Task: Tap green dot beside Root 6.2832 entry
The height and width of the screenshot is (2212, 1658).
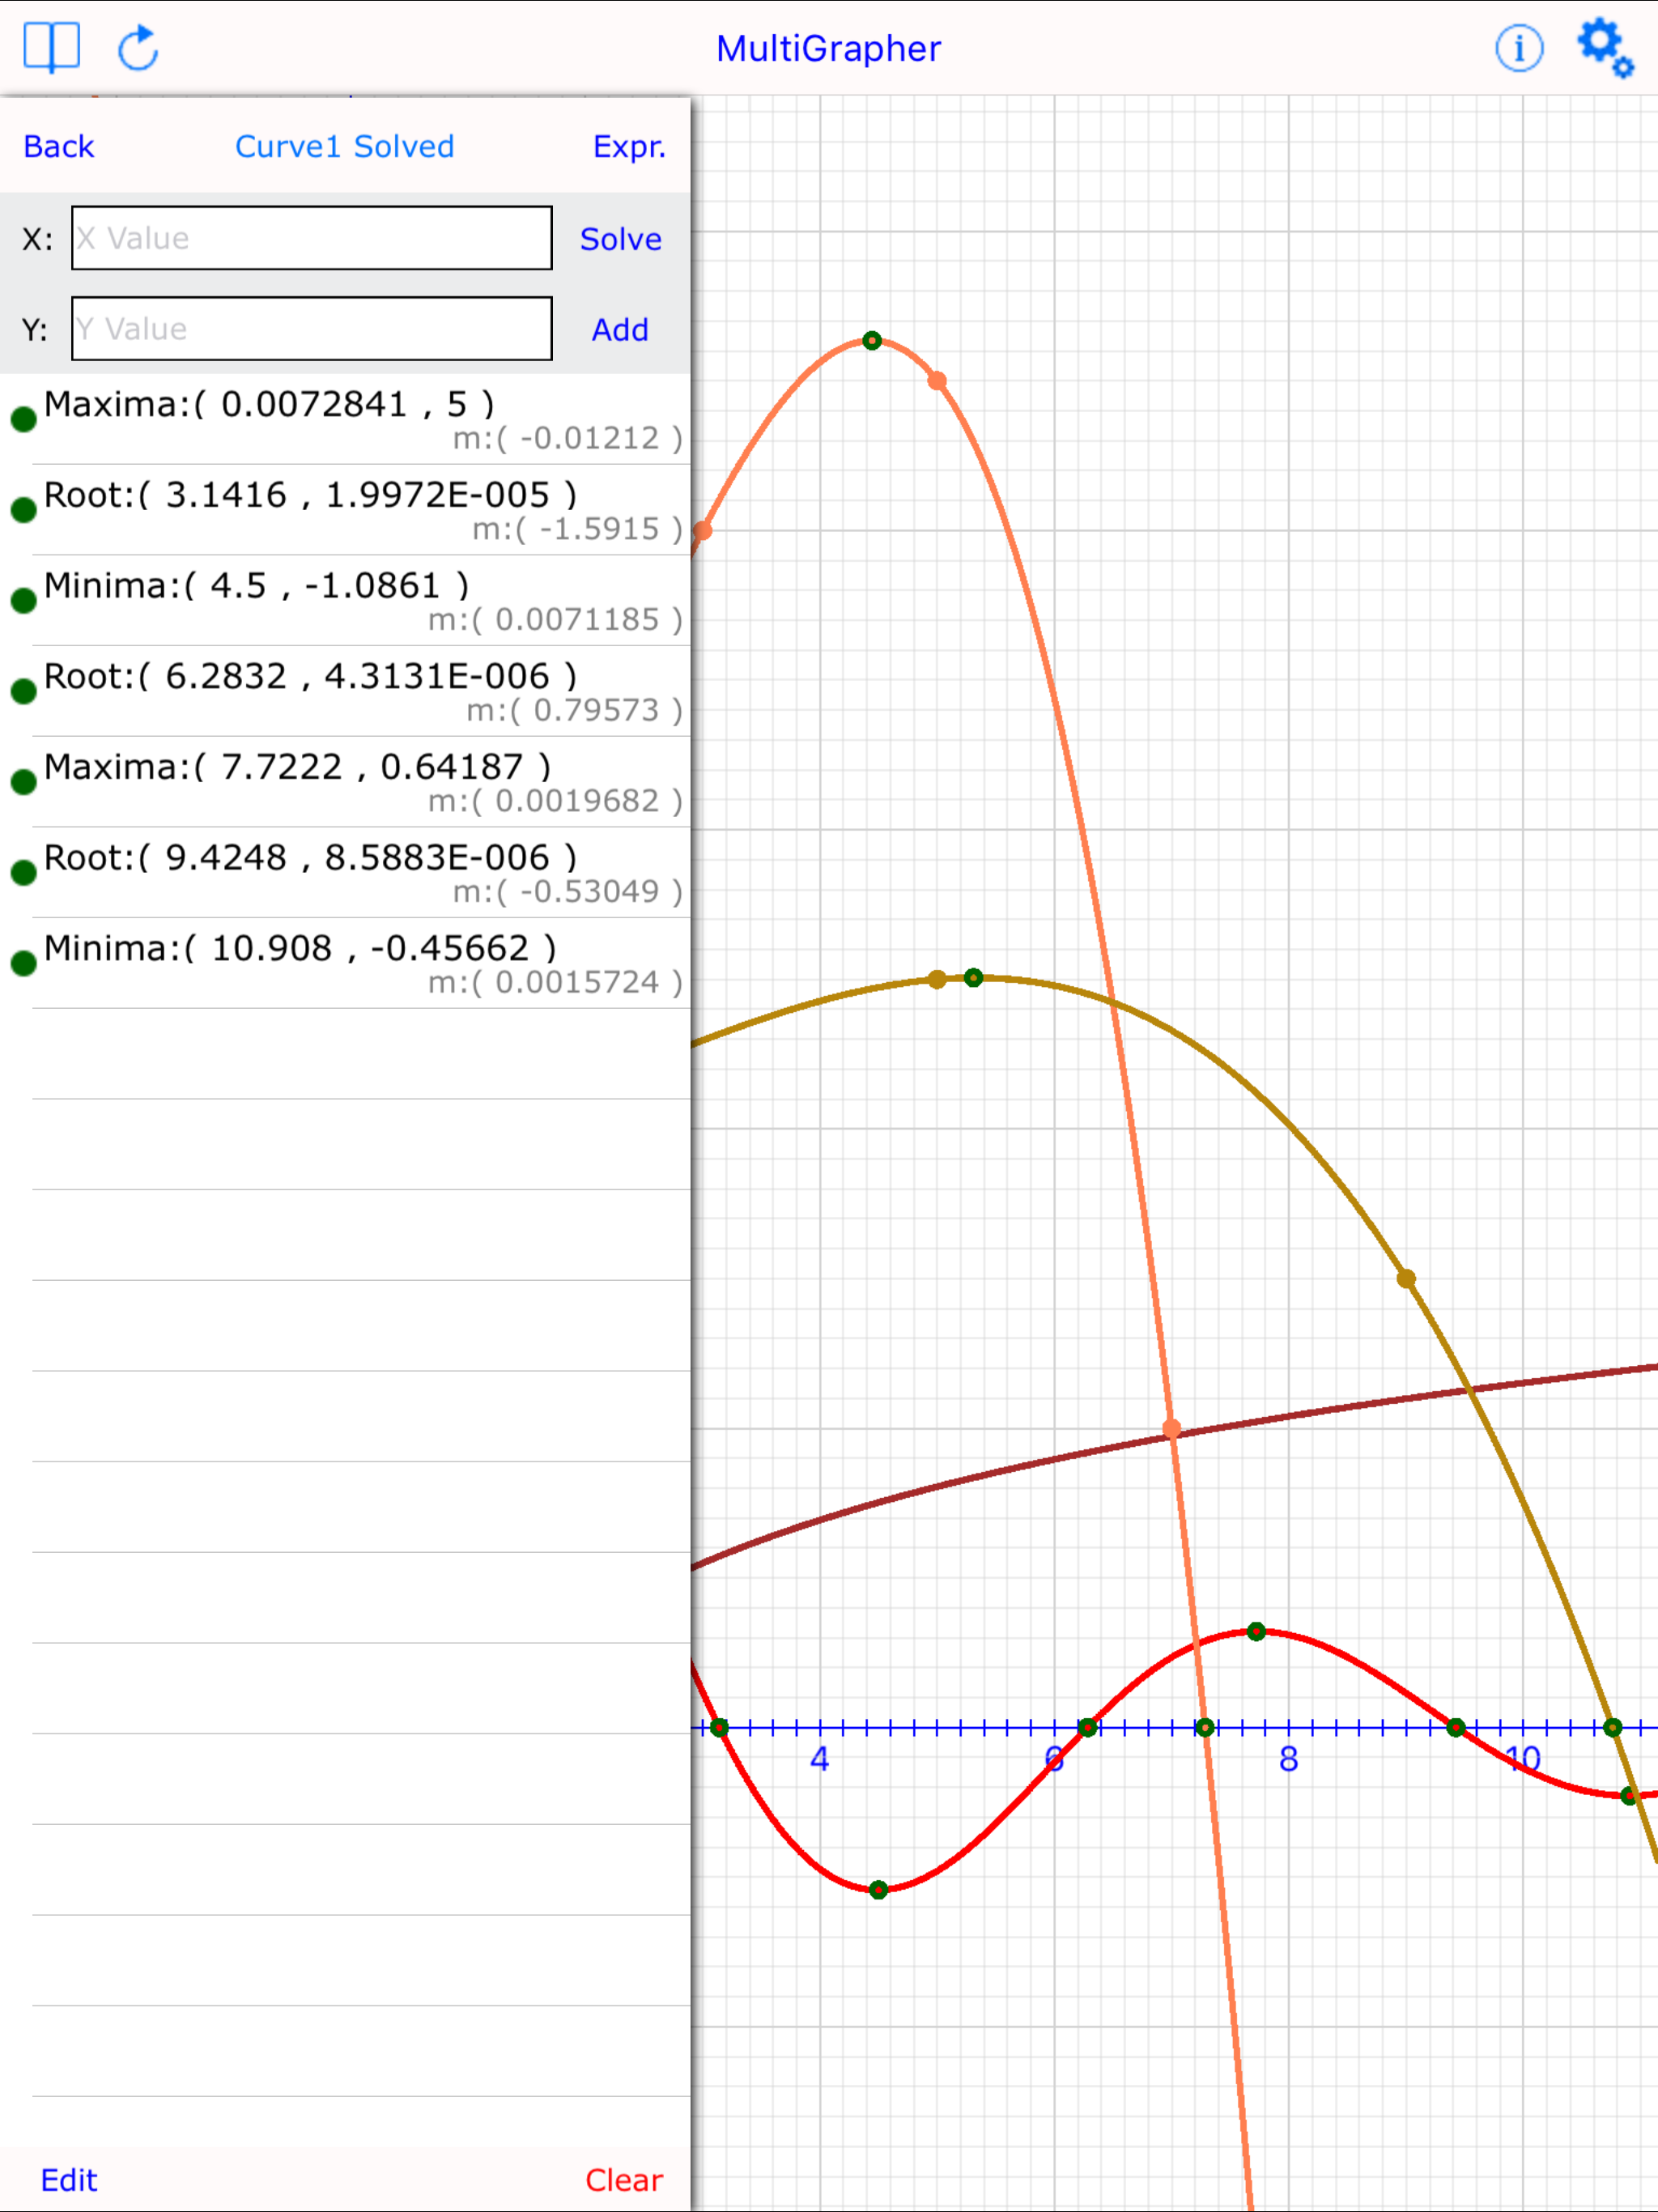Action: click(24, 691)
